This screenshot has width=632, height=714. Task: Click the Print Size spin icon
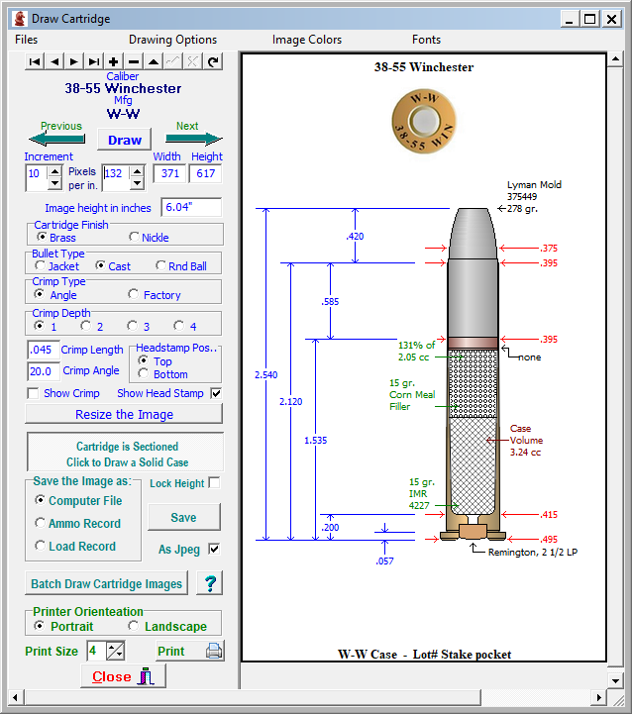click(115, 652)
